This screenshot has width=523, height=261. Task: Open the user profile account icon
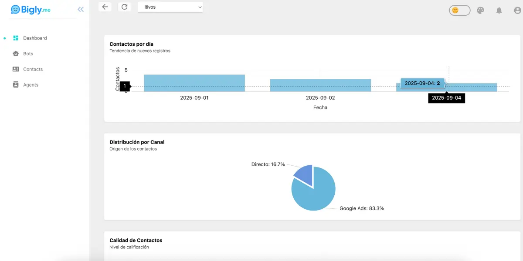(517, 10)
